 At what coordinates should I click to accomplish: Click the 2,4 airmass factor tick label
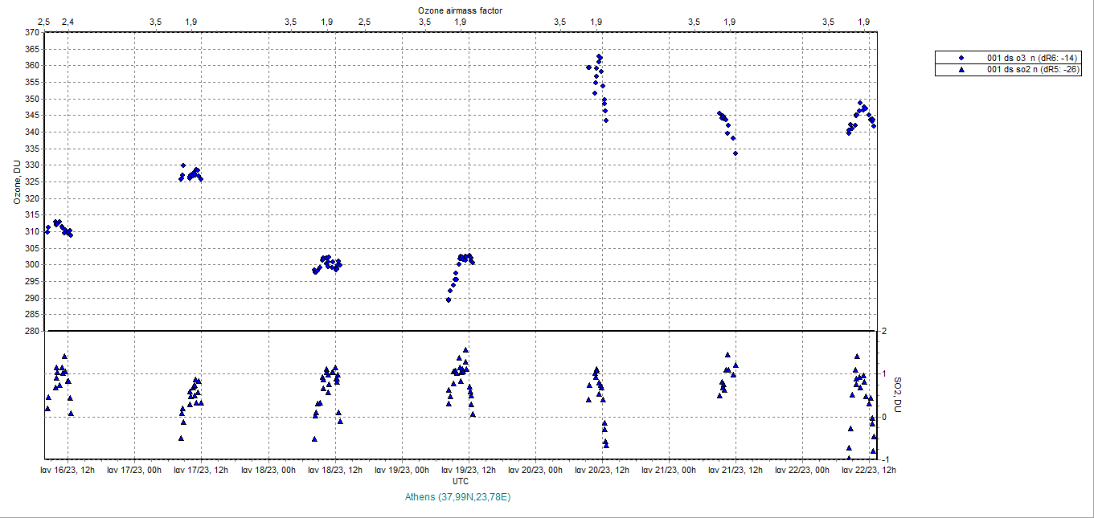coord(68,22)
